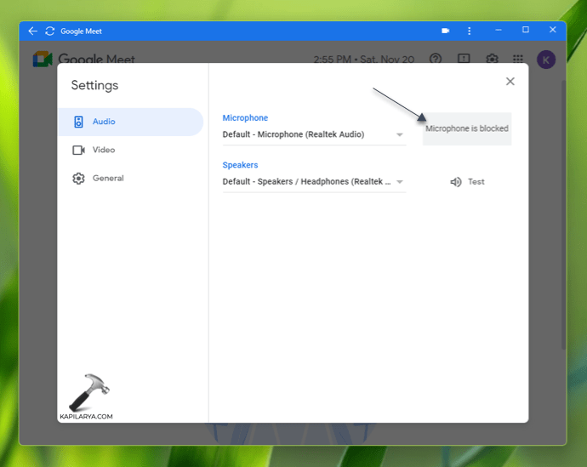Expand the Speakers dropdown arrow
The image size is (587, 467).
pyautogui.click(x=400, y=182)
